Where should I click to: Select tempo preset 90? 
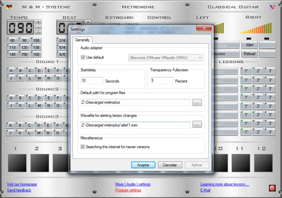point(24,40)
